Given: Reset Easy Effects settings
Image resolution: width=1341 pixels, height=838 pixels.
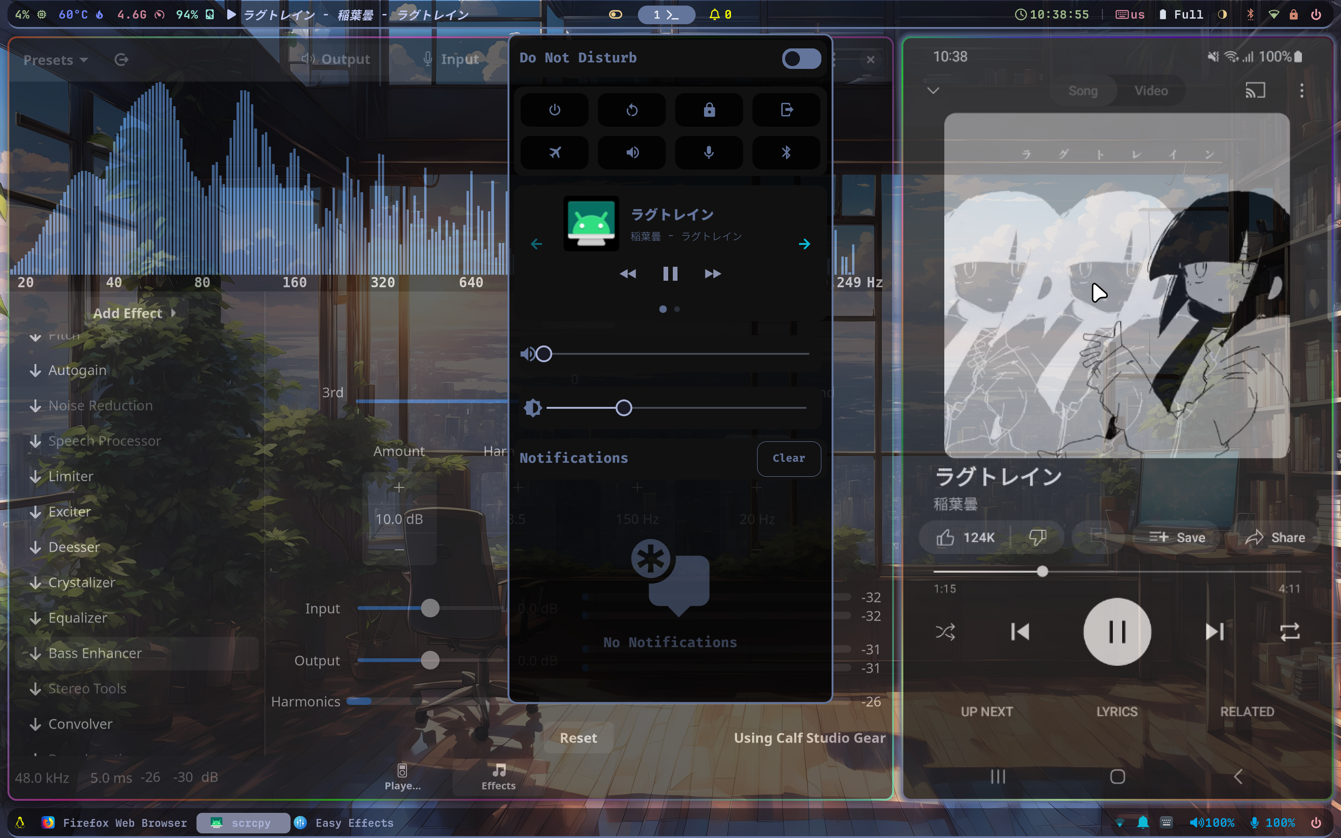Looking at the screenshot, I should pyautogui.click(x=578, y=737).
